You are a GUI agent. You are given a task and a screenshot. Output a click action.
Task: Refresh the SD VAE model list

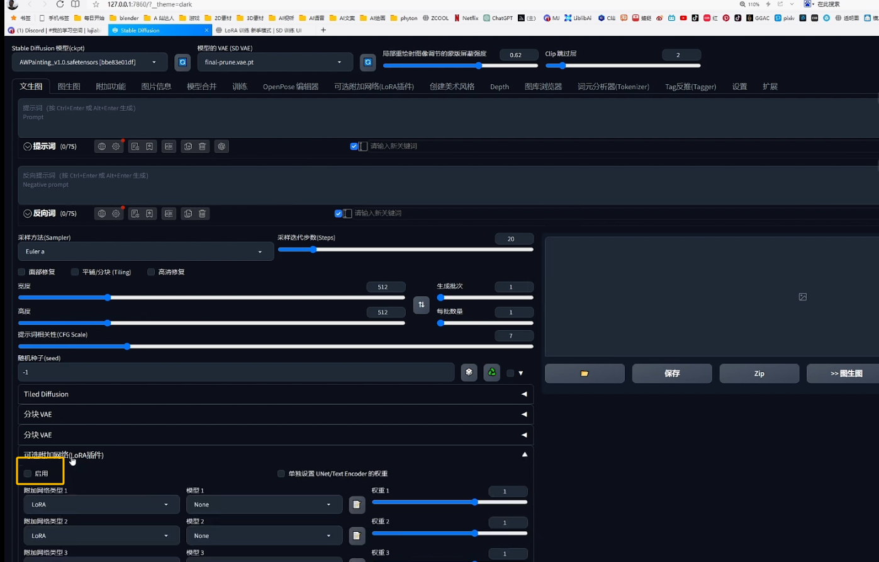coord(368,62)
